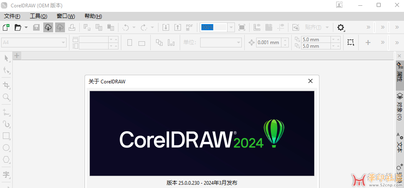Select the Polygon tool
Image resolution: width=404 pixels, height=188 pixels.
7,160
